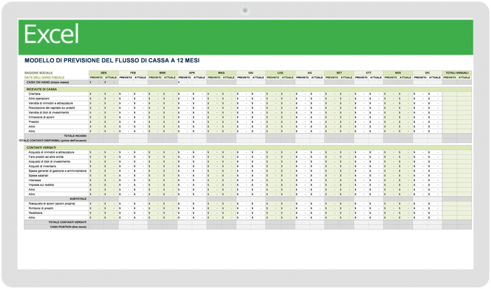Select the 'Altre operazioni' row label
The width and height of the screenshot is (491, 289).
[39, 99]
